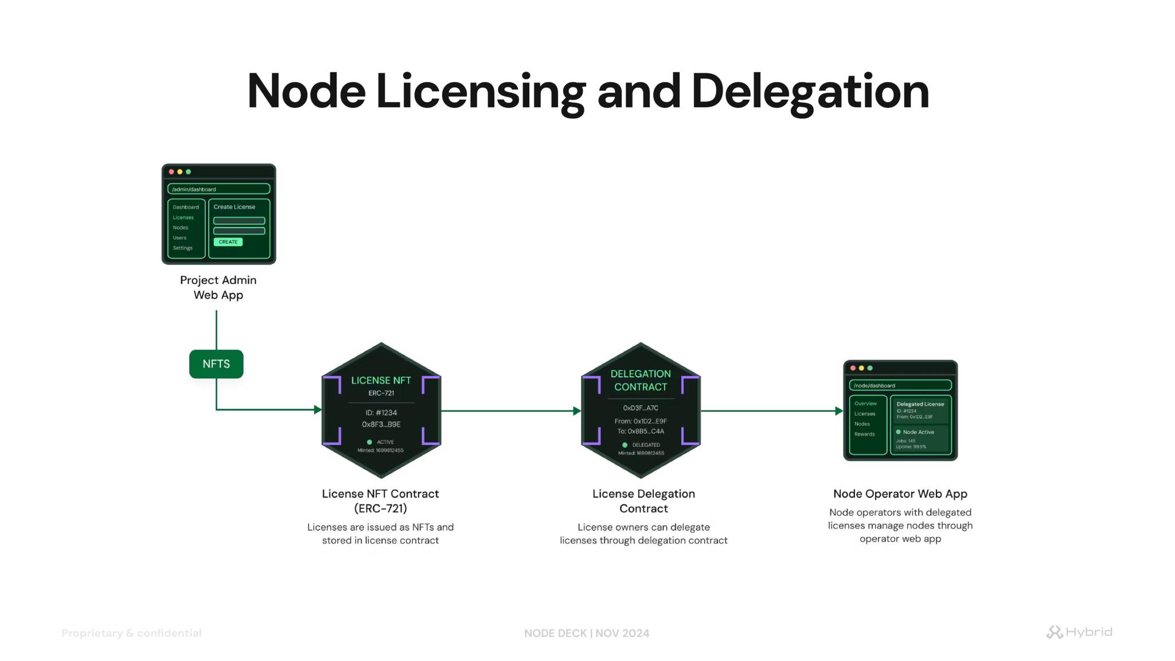Click the first field under Create License
This screenshot has width=1175, height=661.
[239, 221]
